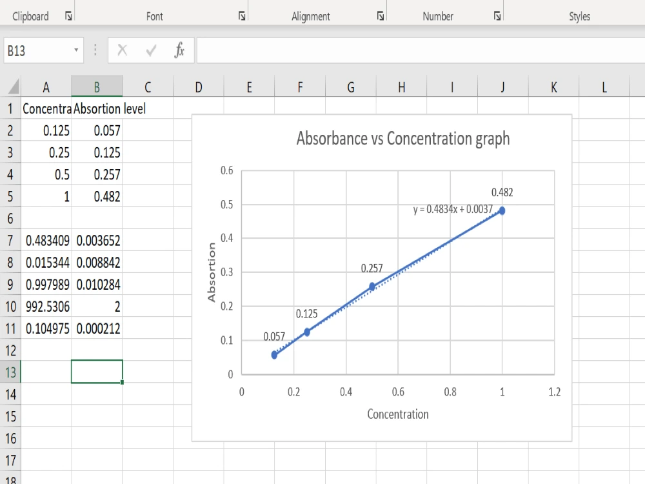Select column E header
The height and width of the screenshot is (484, 645).
click(x=249, y=87)
